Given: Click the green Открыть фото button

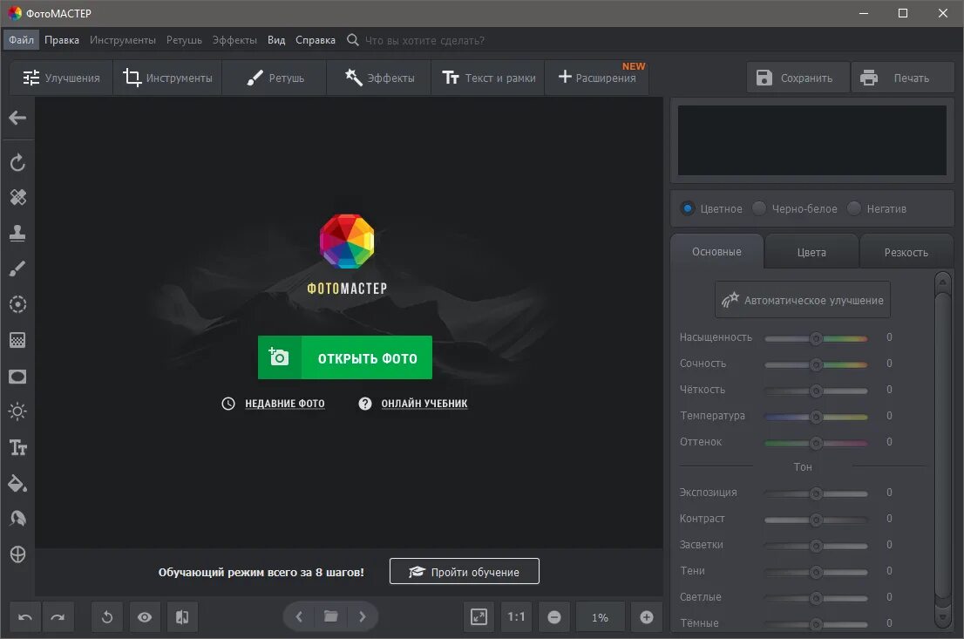Looking at the screenshot, I should coord(345,358).
